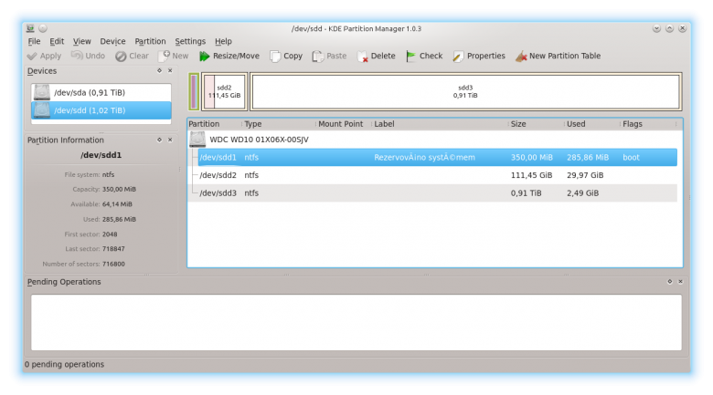Open partition Properties
Viewport: 713px width, 395px height.
[x=479, y=56]
